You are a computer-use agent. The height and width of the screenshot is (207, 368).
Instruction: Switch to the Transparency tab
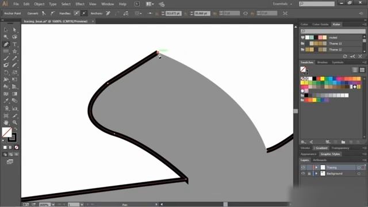point(340,148)
